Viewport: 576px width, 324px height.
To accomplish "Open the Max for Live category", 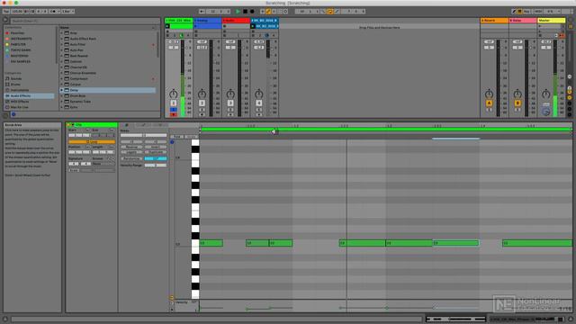I will tap(19, 107).
